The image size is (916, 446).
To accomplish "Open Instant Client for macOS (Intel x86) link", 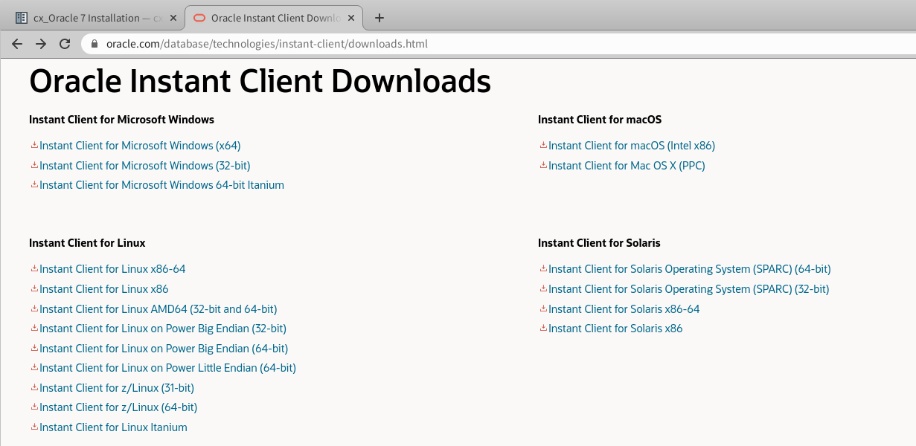I will [x=632, y=146].
